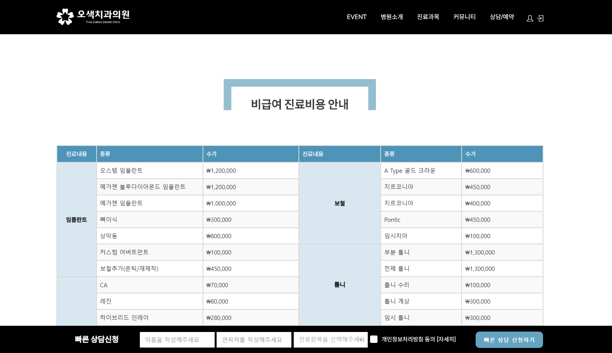Select the 하이브리드 인레이 cell

tap(150, 318)
